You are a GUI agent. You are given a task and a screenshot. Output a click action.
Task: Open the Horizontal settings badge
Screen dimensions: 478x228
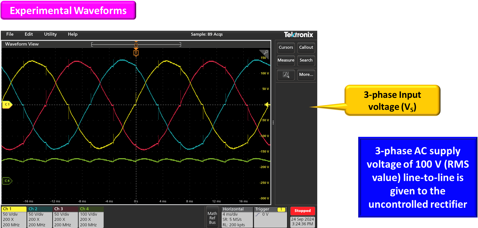click(237, 217)
